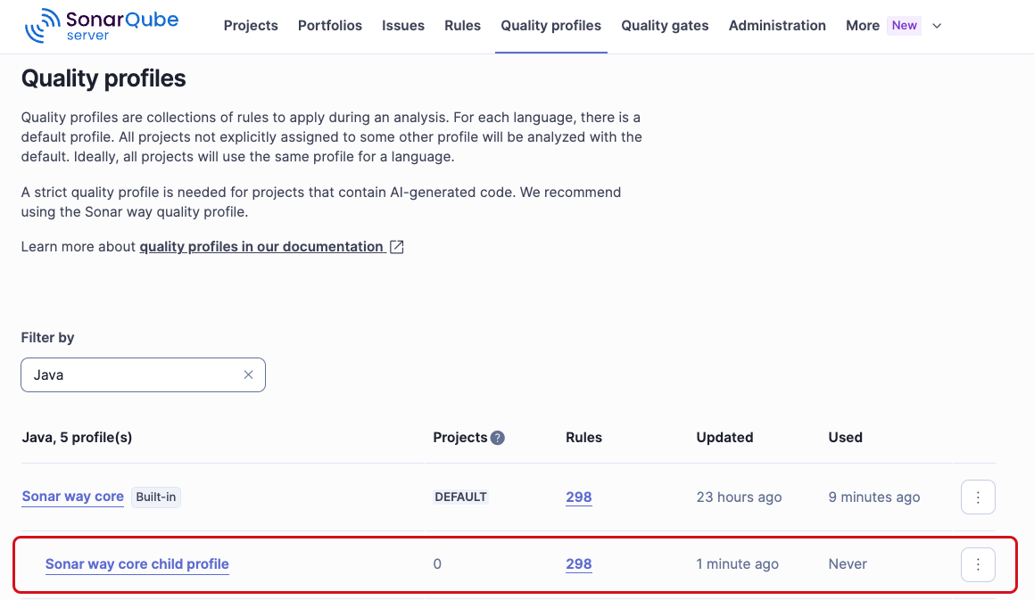Open the Administration section
The width and height of the screenshot is (1034, 600).
click(777, 26)
